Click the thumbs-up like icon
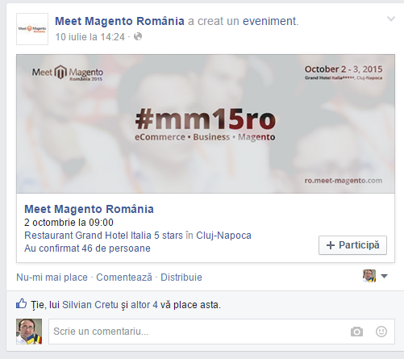404x359 pixels. click(x=22, y=304)
